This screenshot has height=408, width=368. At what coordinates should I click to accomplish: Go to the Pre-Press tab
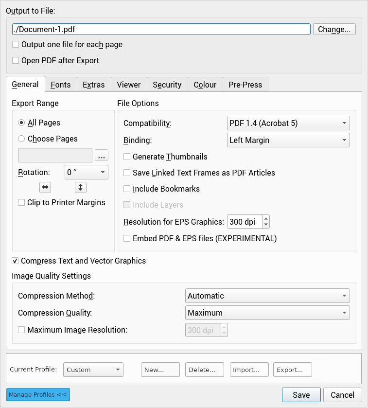[x=245, y=85]
